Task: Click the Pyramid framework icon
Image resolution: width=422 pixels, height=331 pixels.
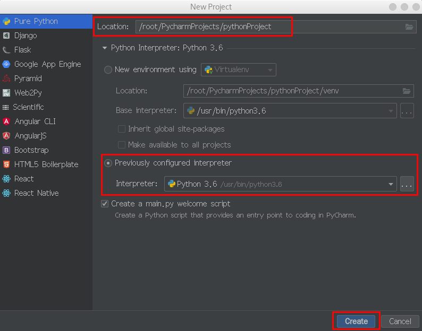Action: click(x=6, y=79)
